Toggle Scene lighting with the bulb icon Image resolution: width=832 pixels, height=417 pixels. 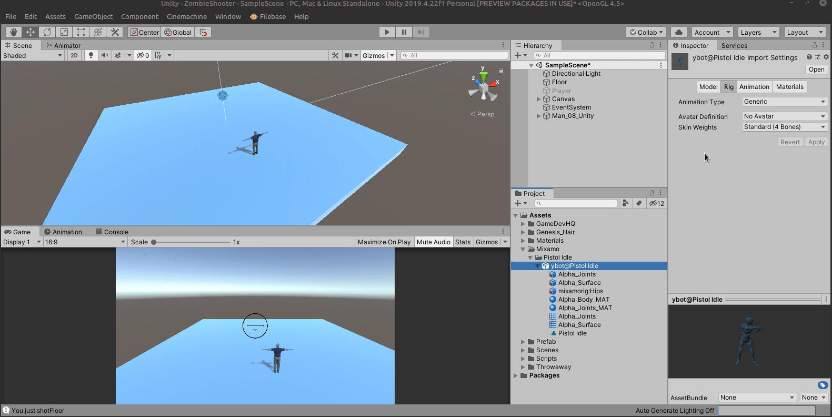click(x=91, y=55)
